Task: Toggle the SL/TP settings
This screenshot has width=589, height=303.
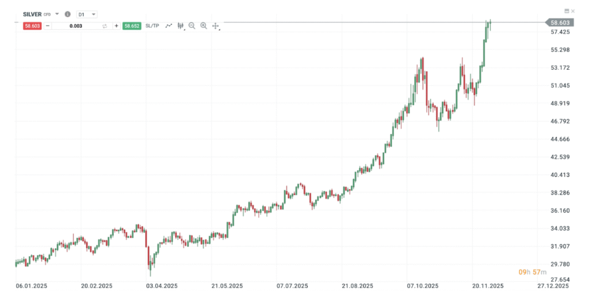Action: click(152, 26)
